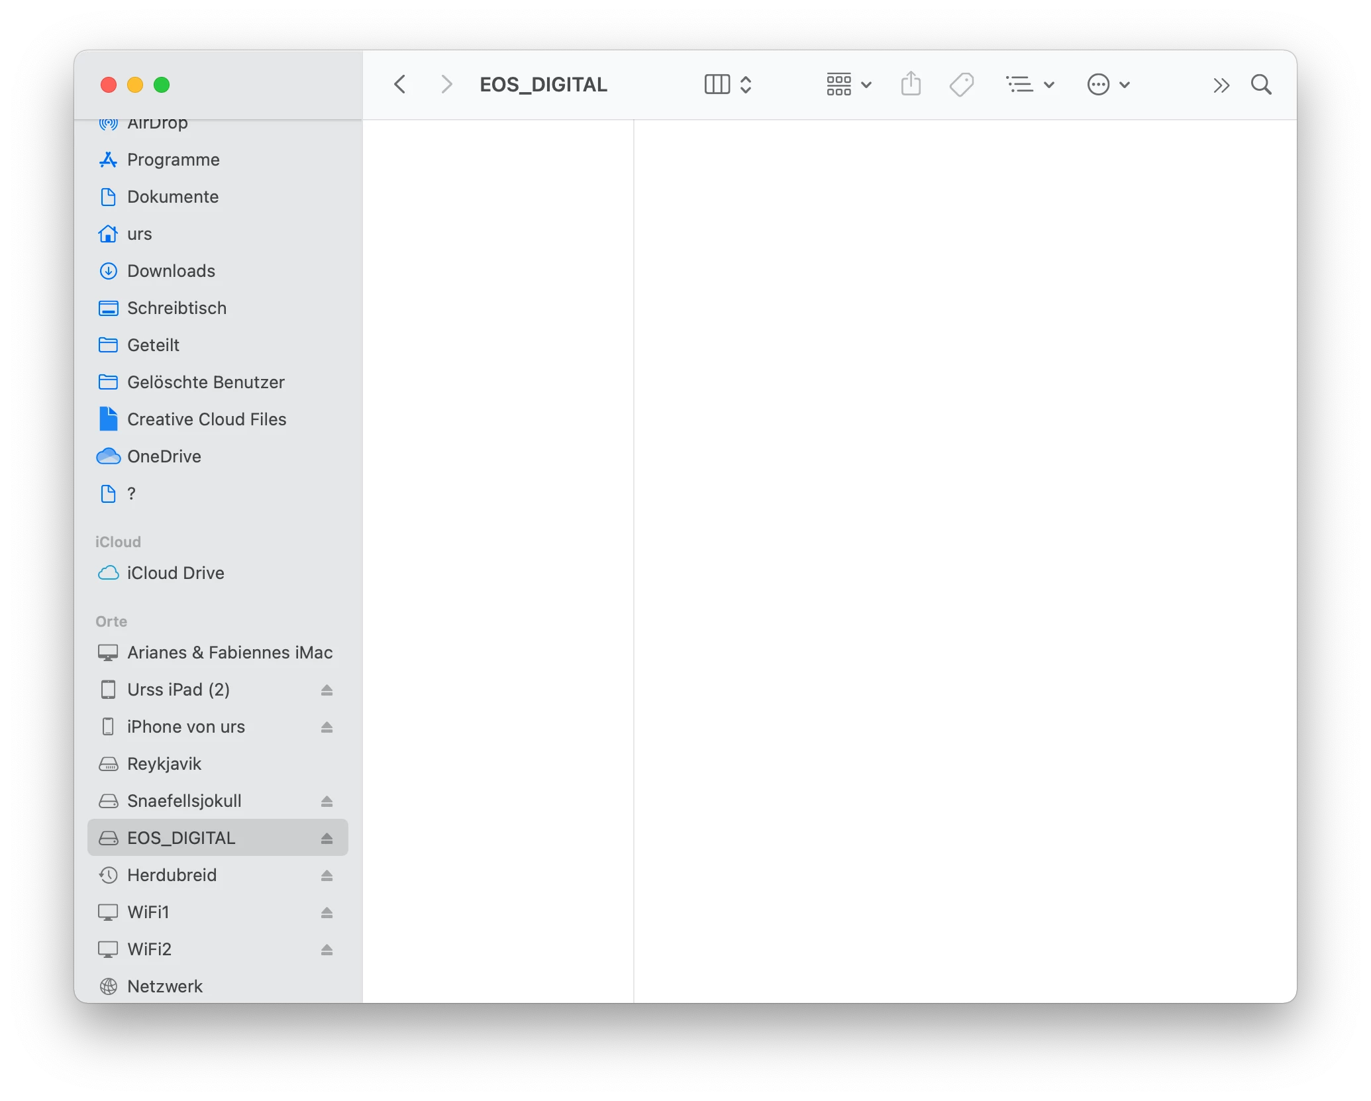Click the Tags toolbar icon
The height and width of the screenshot is (1101, 1371).
[x=961, y=84]
